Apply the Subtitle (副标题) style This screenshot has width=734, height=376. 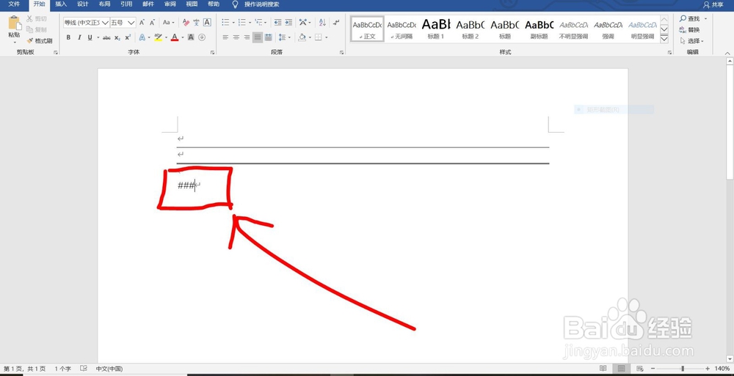click(539, 29)
